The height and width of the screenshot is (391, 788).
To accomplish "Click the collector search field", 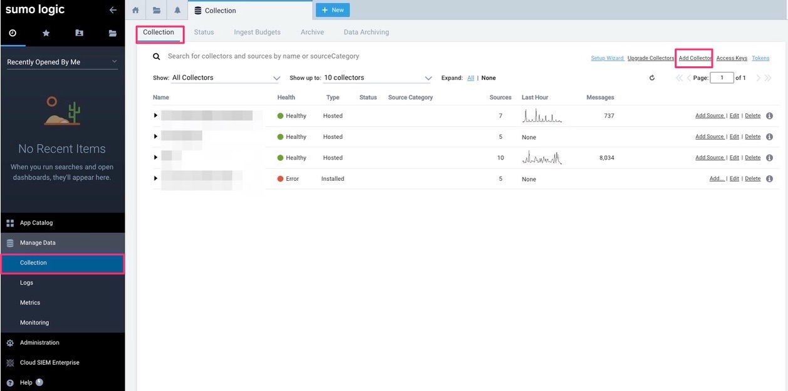I will point(263,56).
